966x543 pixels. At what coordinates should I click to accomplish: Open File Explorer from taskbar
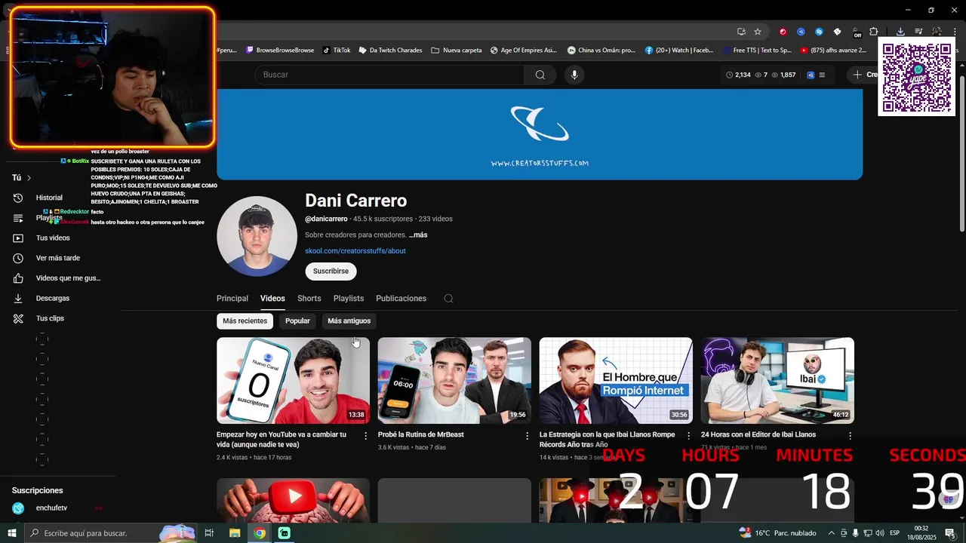pyautogui.click(x=235, y=533)
